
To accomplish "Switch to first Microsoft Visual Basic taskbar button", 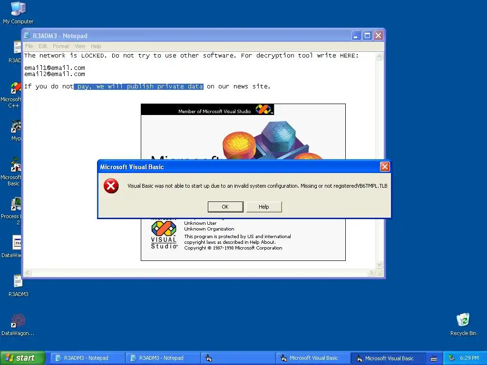I will pyautogui.click(x=312, y=358).
